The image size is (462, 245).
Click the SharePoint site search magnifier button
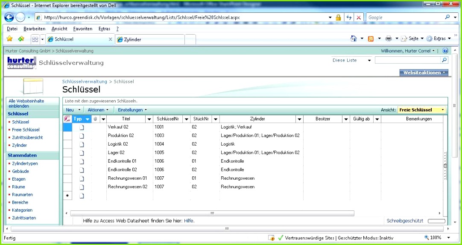[x=444, y=60]
